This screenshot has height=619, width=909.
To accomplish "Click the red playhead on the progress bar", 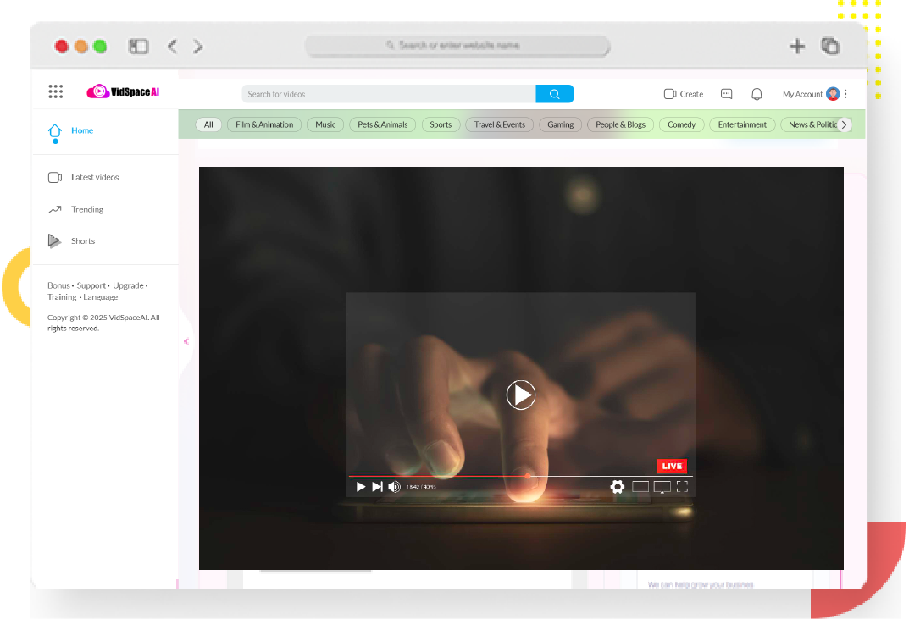I will [528, 476].
